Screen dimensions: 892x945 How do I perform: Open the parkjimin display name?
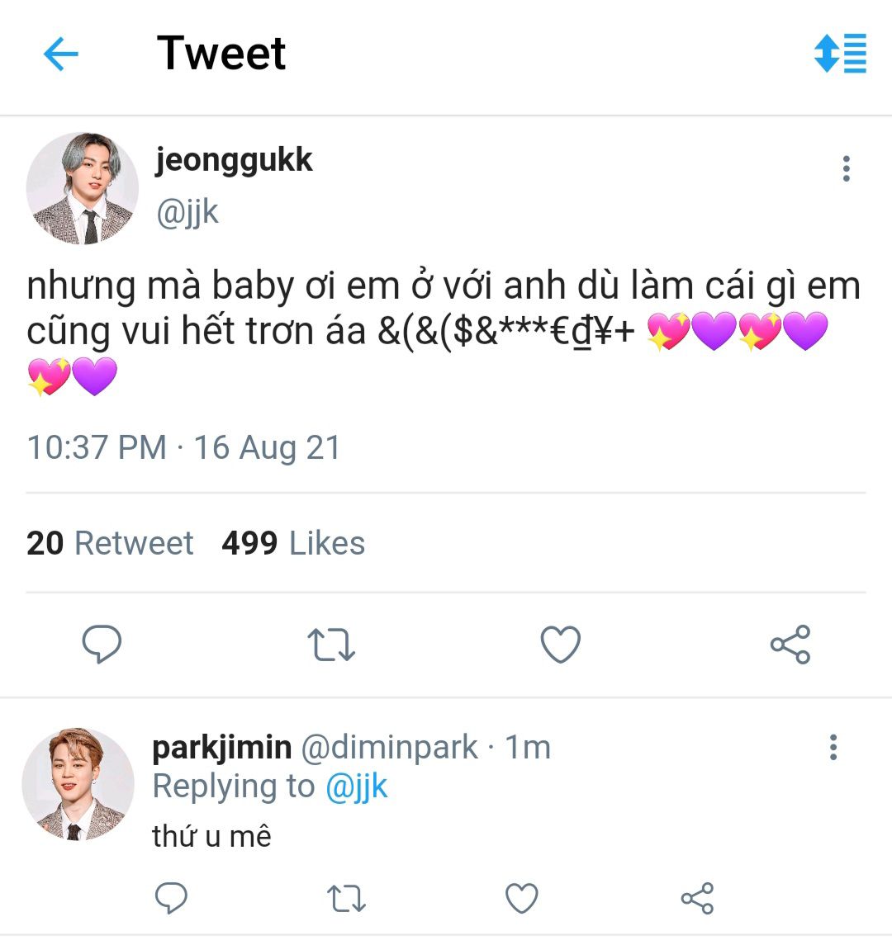point(221,747)
